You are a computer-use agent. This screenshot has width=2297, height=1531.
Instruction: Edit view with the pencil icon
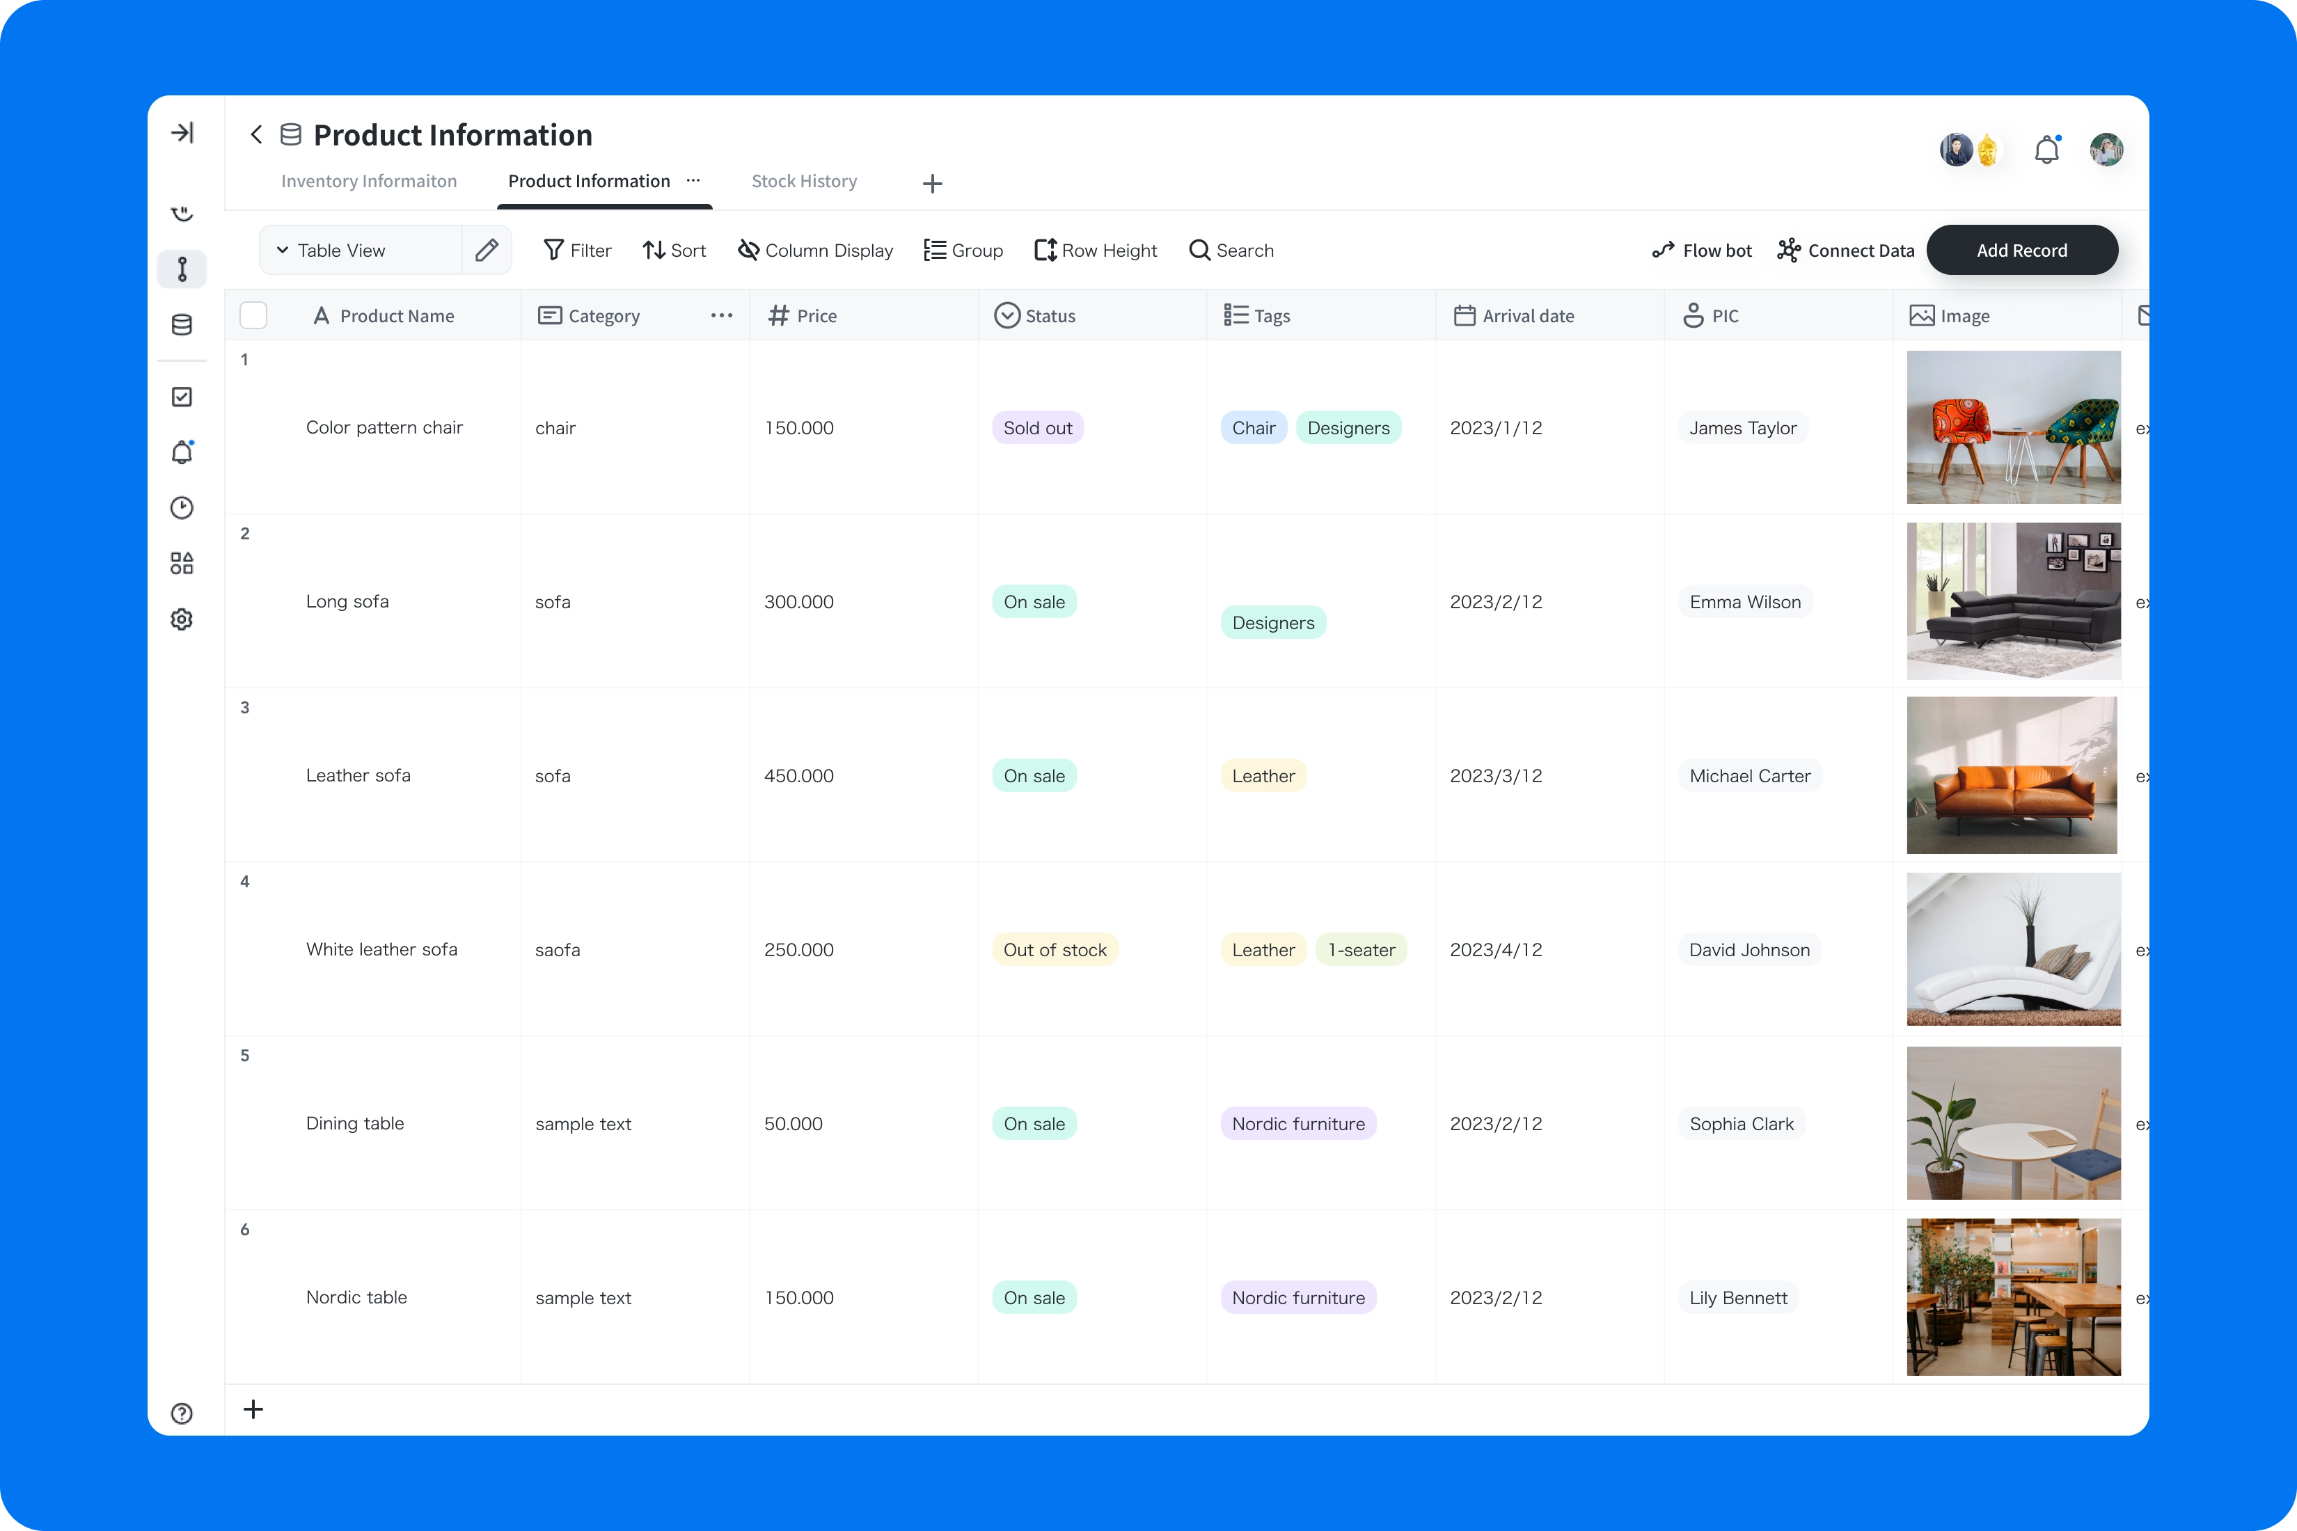487,251
